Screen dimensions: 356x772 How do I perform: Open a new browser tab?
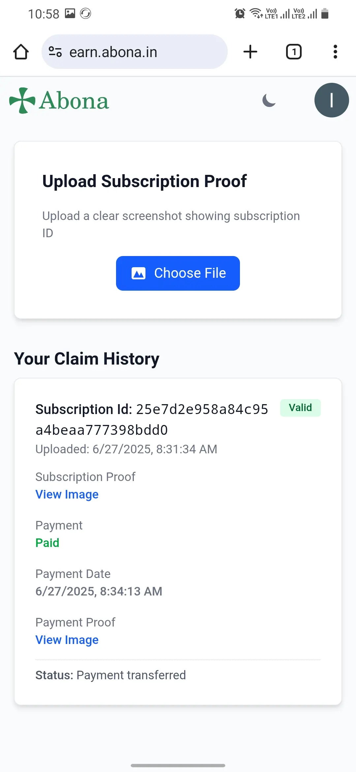tap(250, 52)
